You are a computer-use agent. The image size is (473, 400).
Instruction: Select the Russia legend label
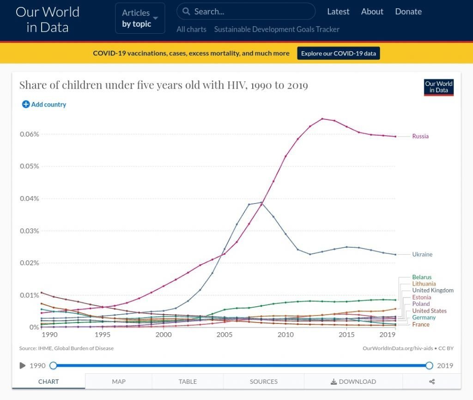tap(420, 136)
